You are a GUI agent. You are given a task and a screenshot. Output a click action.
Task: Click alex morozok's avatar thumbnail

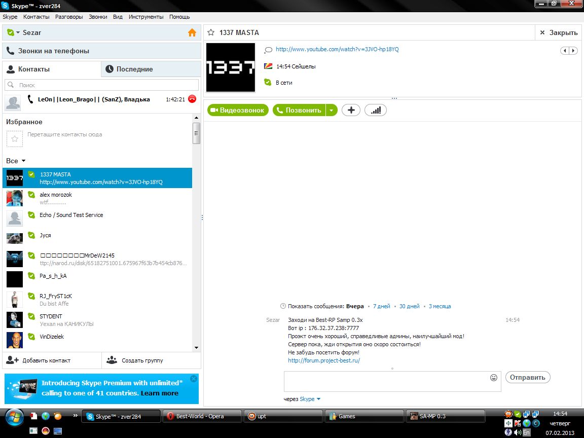(15, 198)
